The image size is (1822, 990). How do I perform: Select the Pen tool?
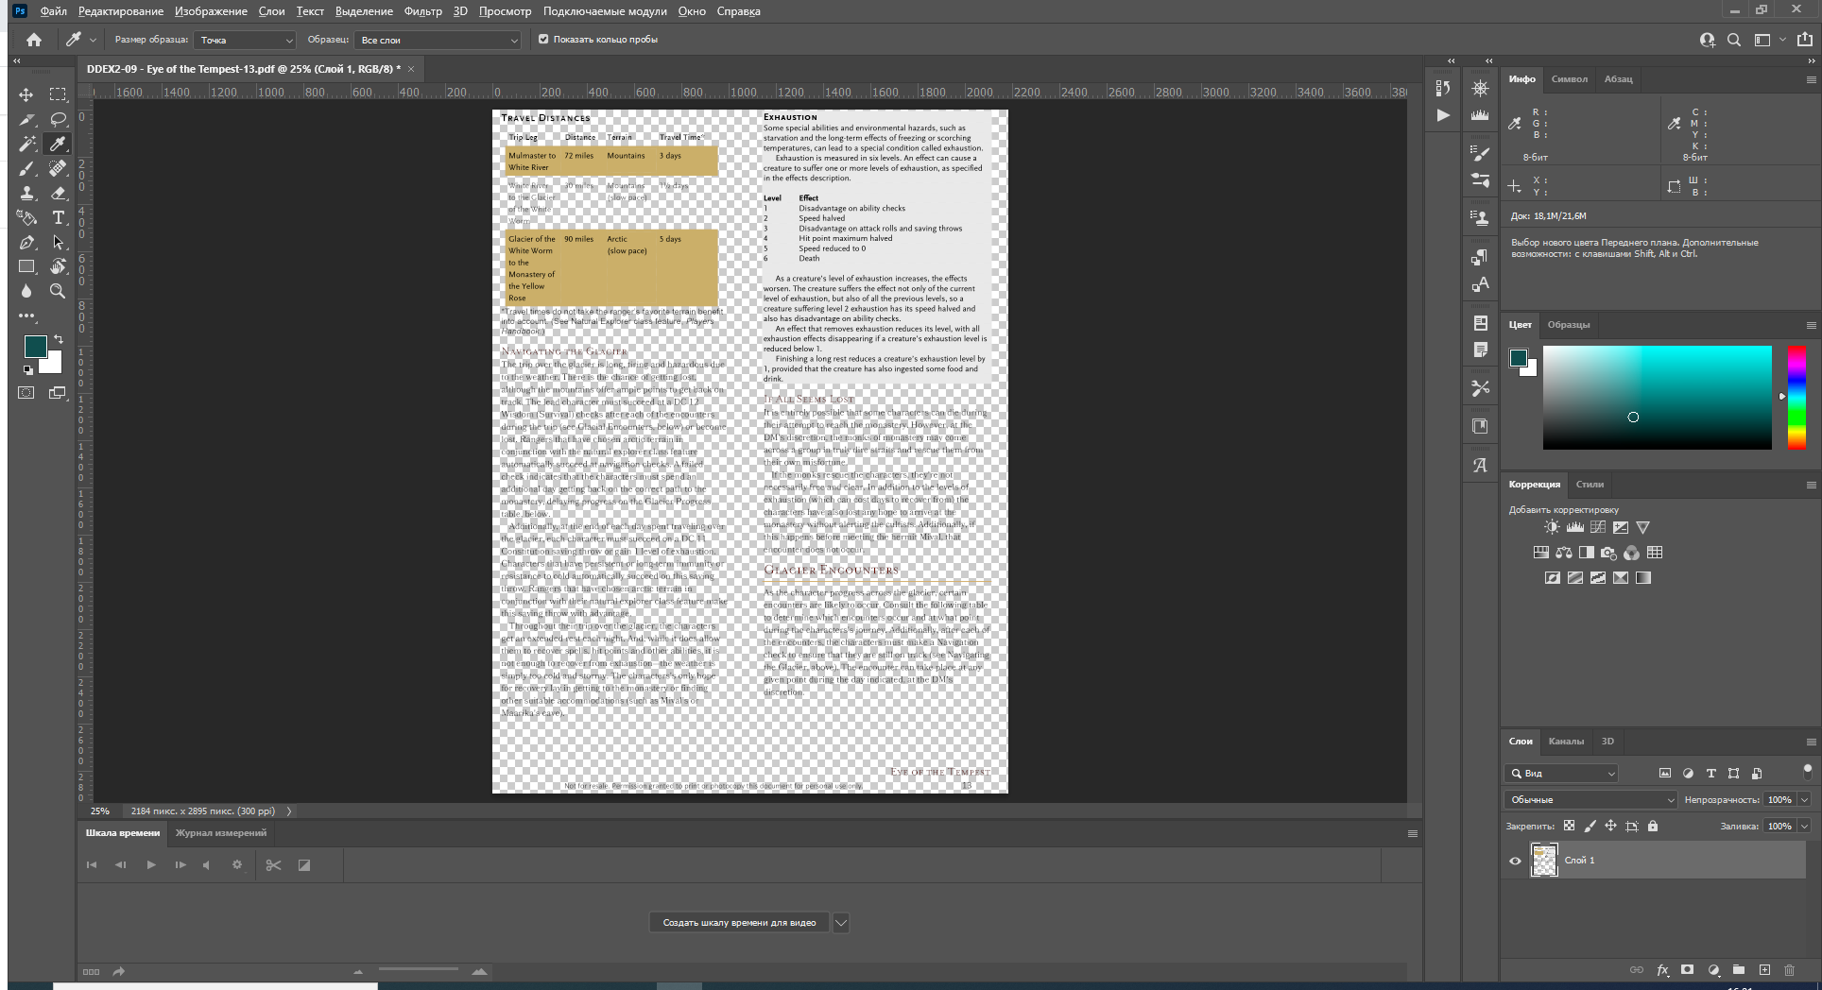[x=26, y=242]
